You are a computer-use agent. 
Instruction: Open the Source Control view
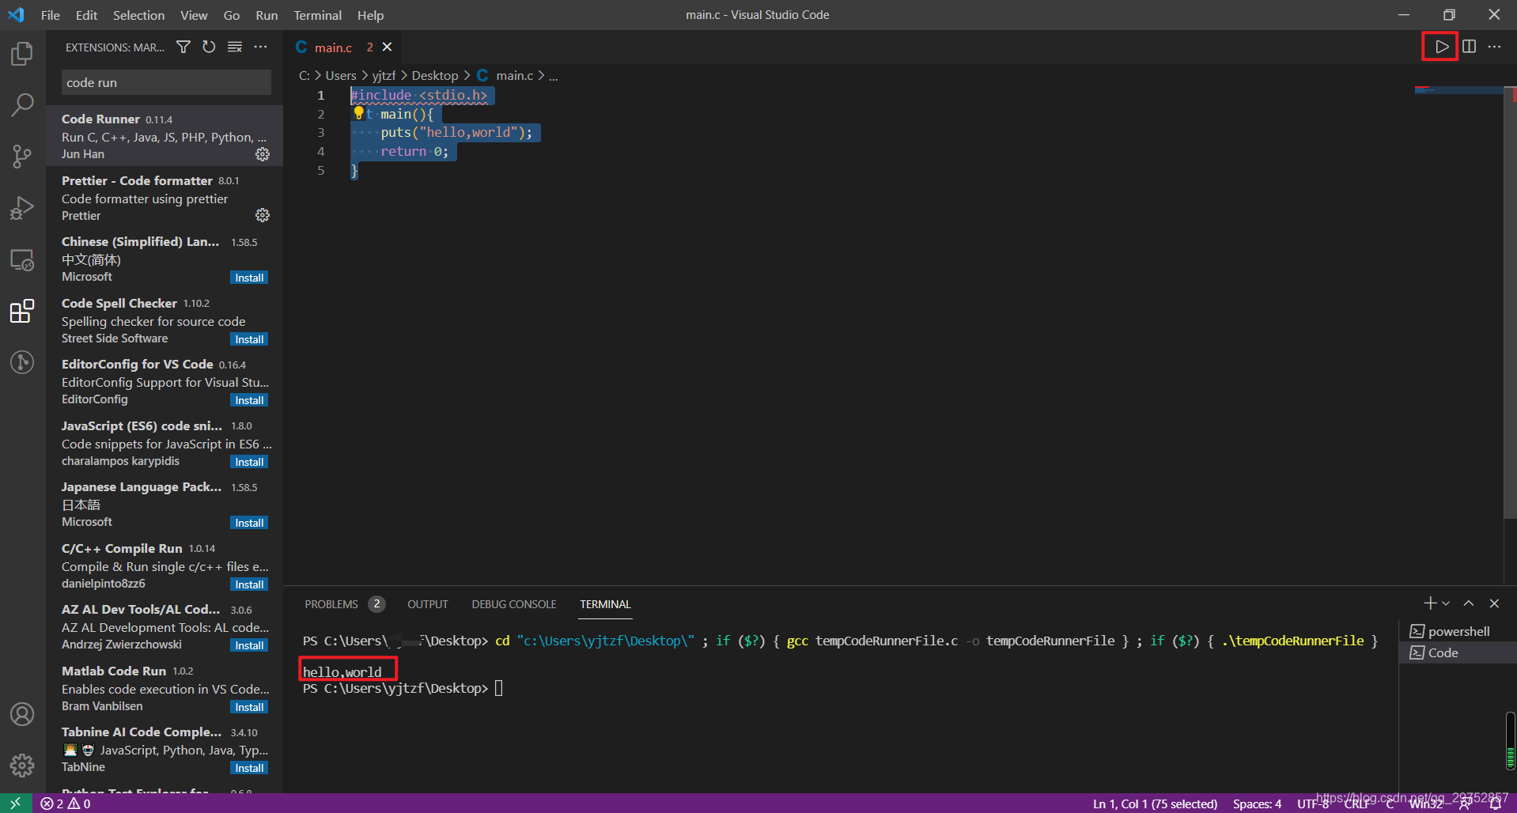tap(22, 156)
